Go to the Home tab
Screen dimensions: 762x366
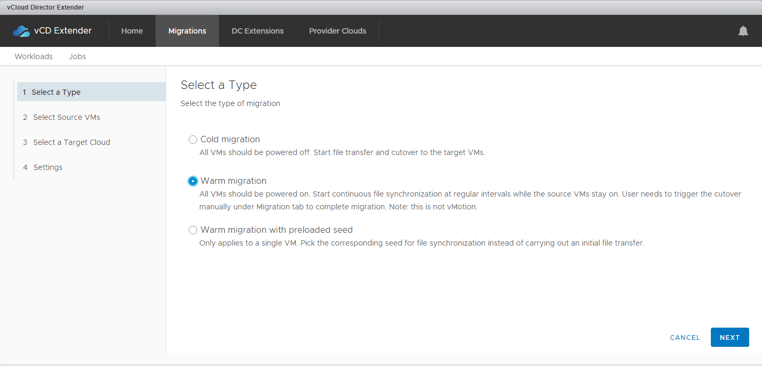pyautogui.click(x=132, y=31)
